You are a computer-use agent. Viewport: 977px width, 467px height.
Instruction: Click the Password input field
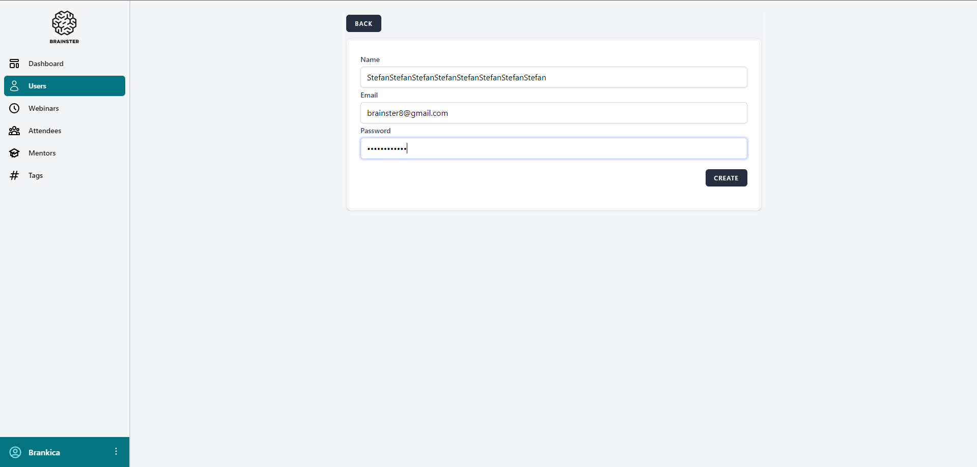[553, 148]
